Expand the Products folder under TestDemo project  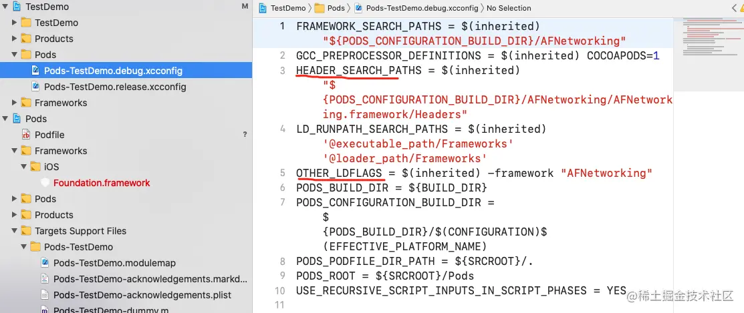(x=14, y=39)
